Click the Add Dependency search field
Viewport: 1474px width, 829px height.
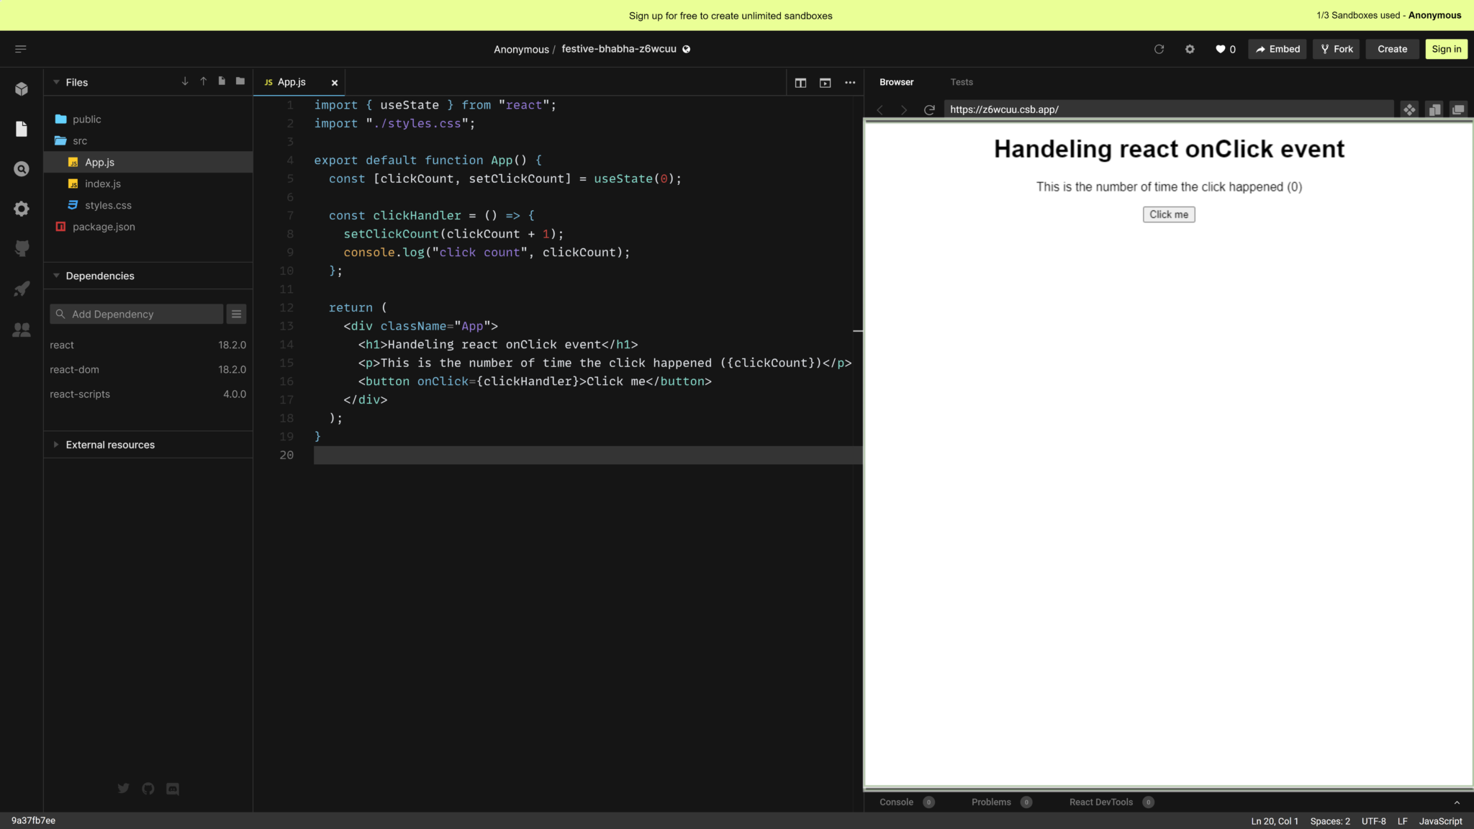point(137,314)
